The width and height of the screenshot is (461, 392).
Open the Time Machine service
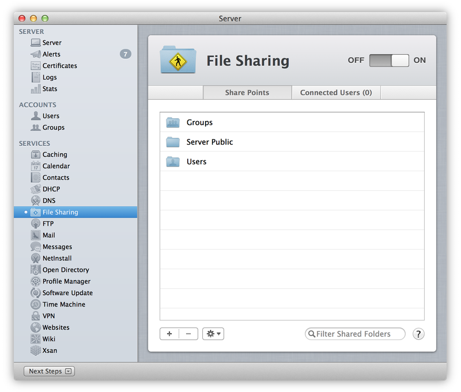pyautogui.click(x=75, y=304)
